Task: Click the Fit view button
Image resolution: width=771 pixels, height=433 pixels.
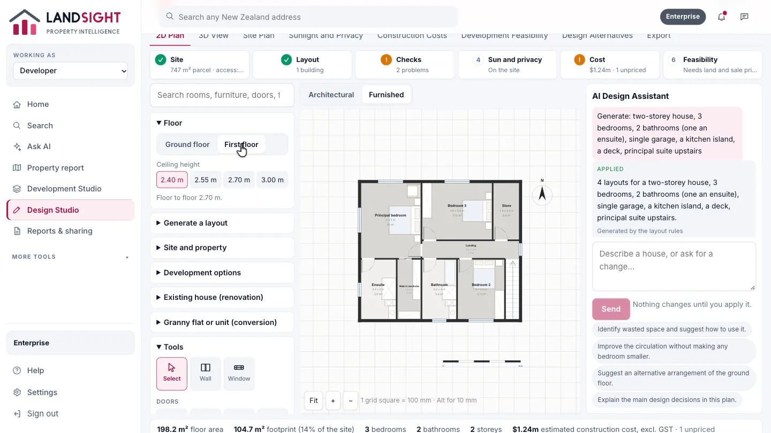Action: 314,400
